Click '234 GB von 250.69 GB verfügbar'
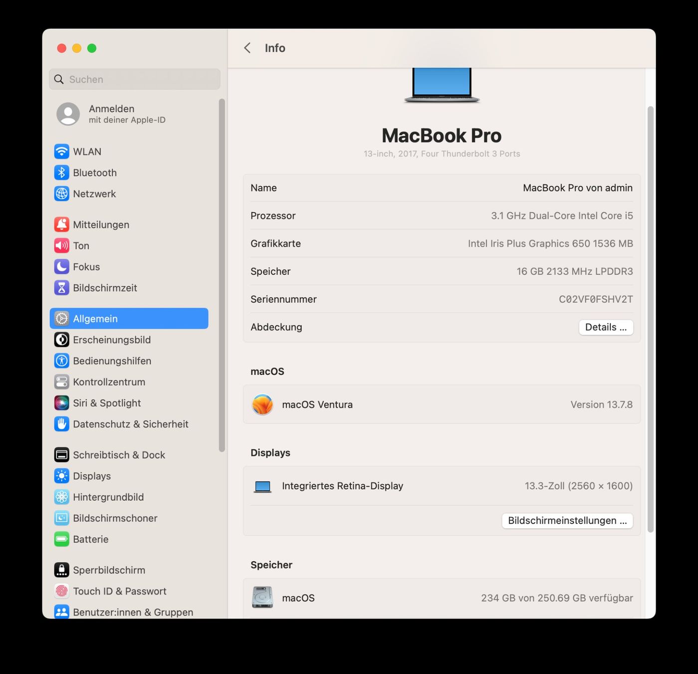Image resolution: width=698 pixels, height=674 pixels. 557,598
